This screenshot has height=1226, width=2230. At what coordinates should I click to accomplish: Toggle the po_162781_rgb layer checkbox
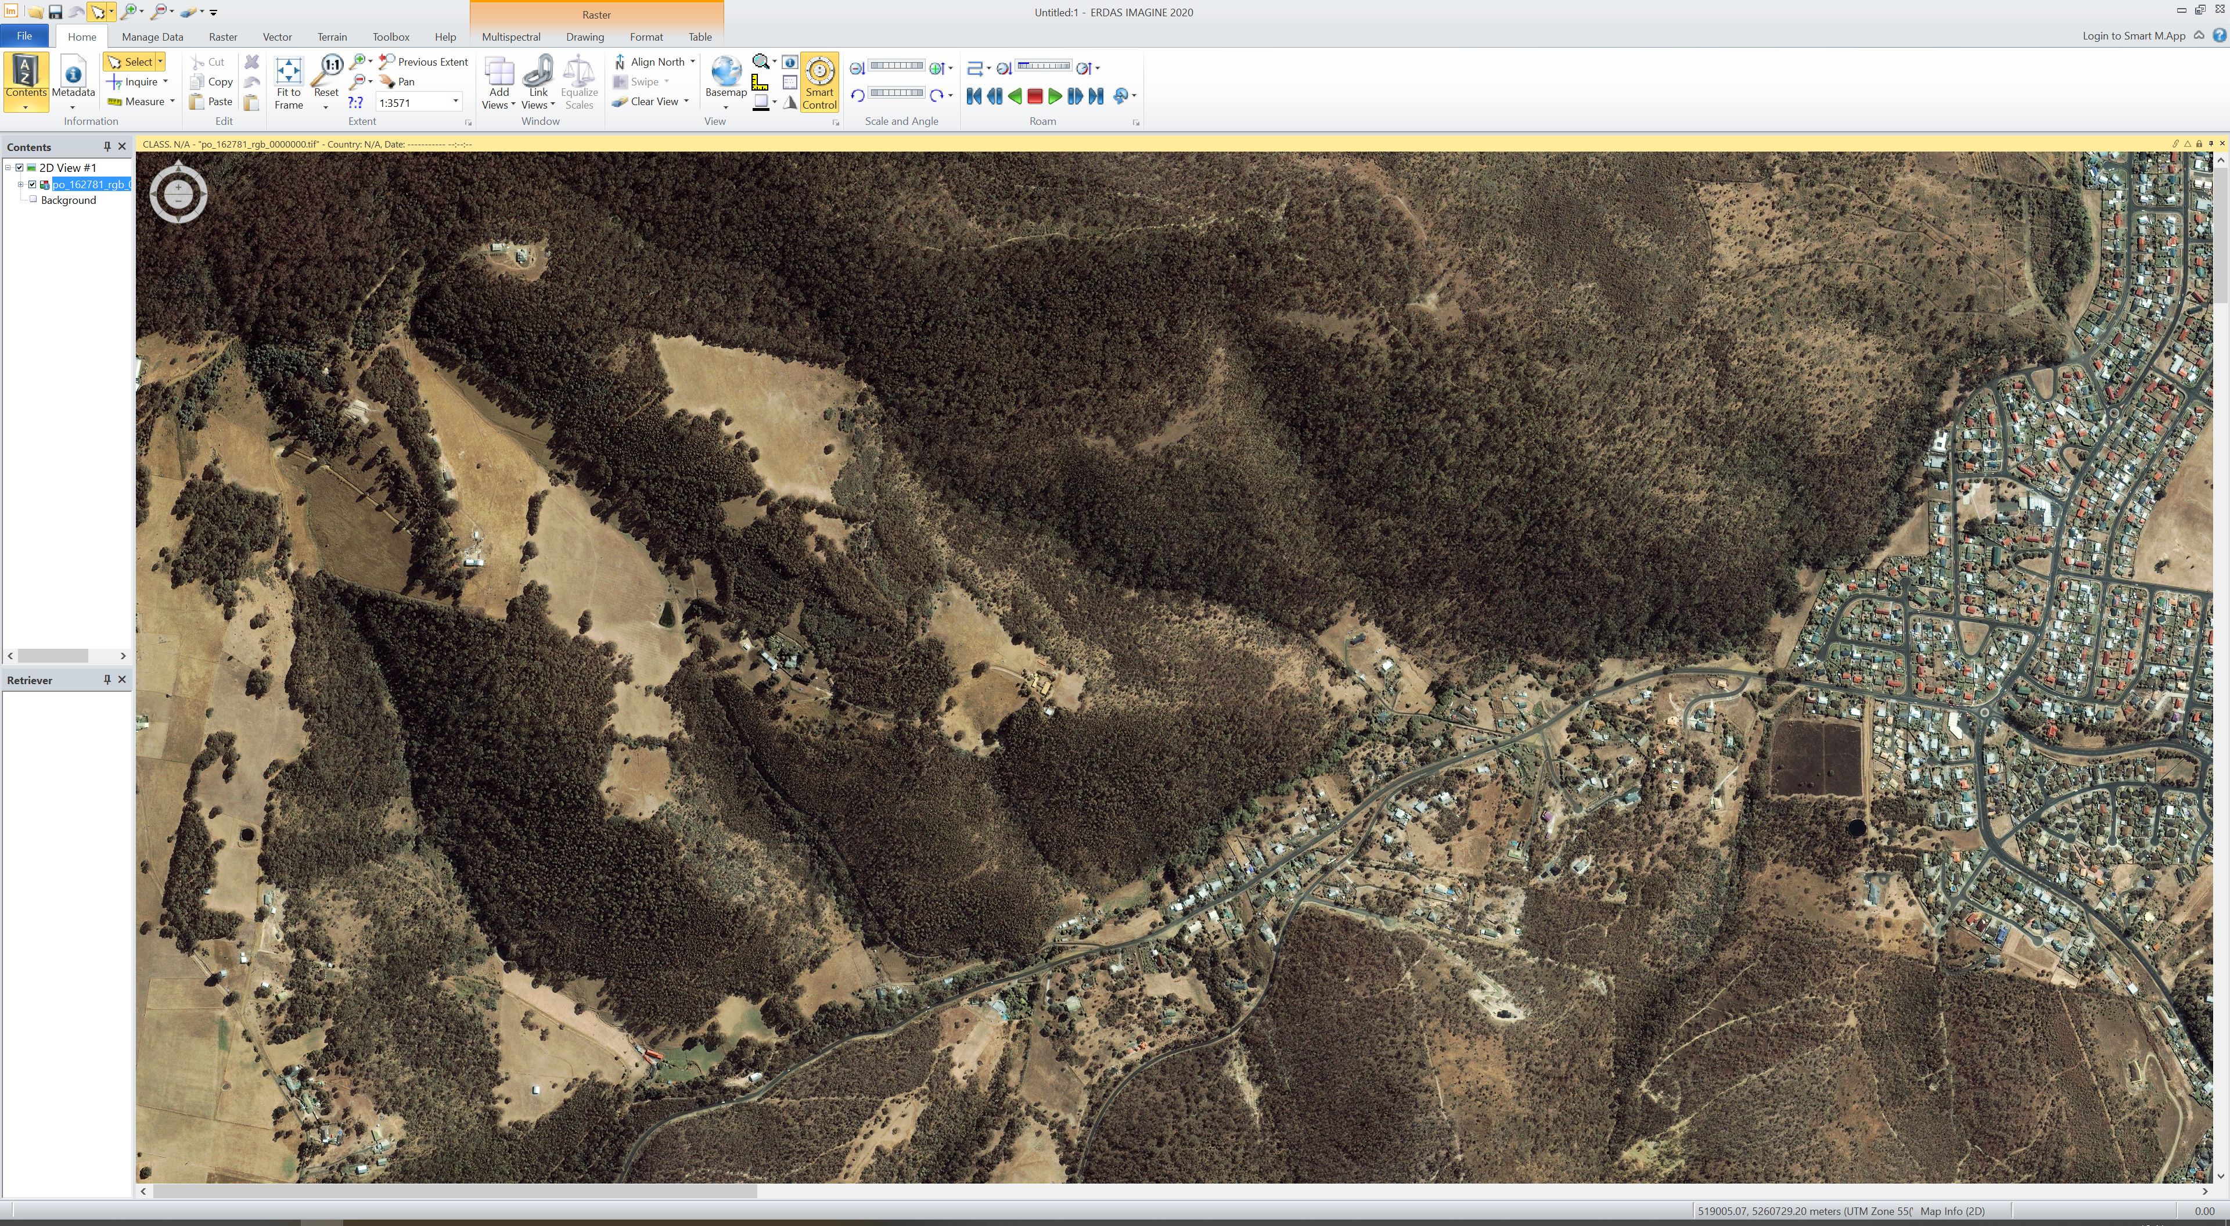tap(33, 185)
